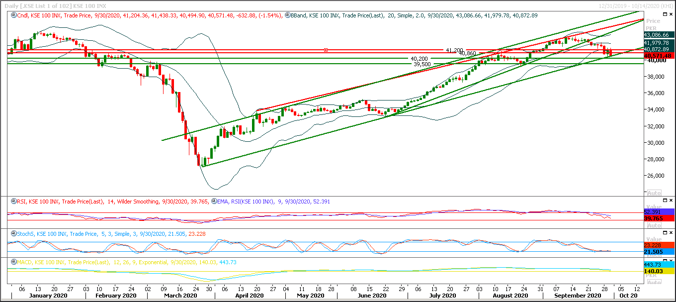676x302 pixels.
Task: Click the clock icon beside the RSI legend
Action: tap(13, 201)
